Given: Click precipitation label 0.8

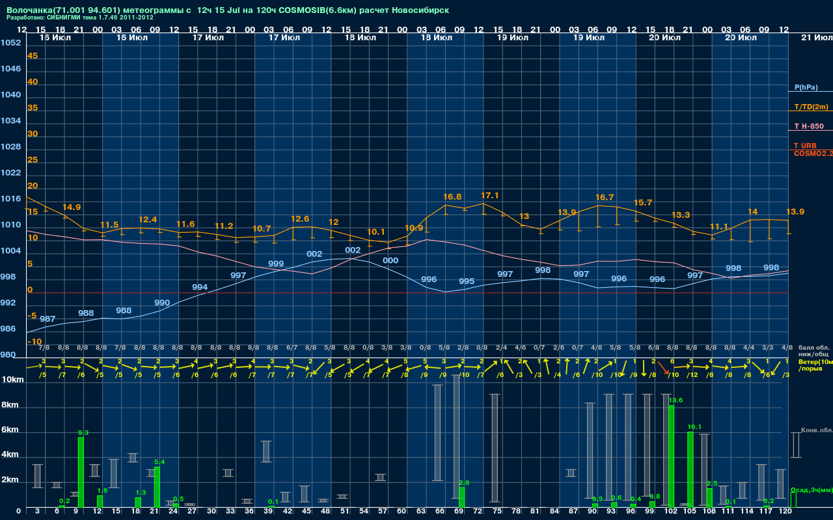Looking at the screenshot, I should coord(655,497).
